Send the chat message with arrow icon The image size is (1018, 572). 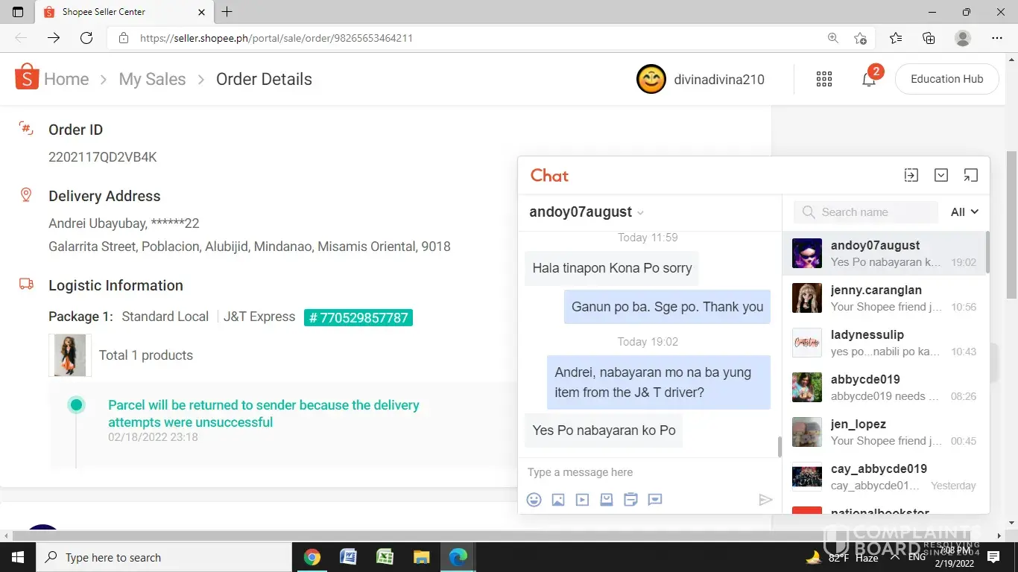tap(765, 500)
